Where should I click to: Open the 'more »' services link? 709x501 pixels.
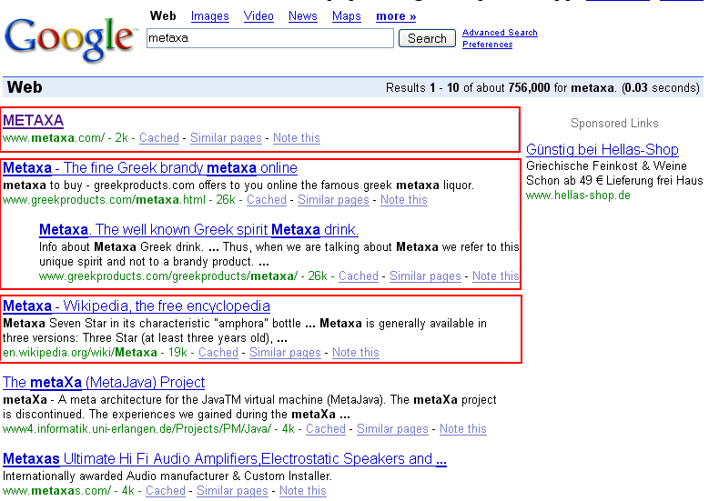[x=396, y=16]
